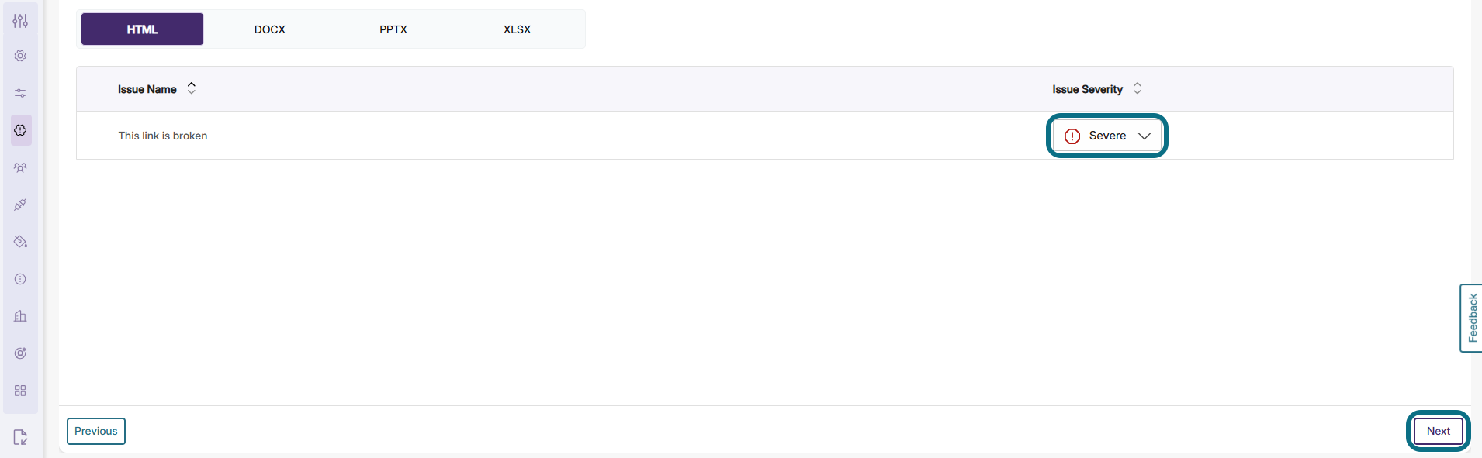Select the XLSX tab
The width and height of the screenshot is (1482, 458).
tap(517, 29)
